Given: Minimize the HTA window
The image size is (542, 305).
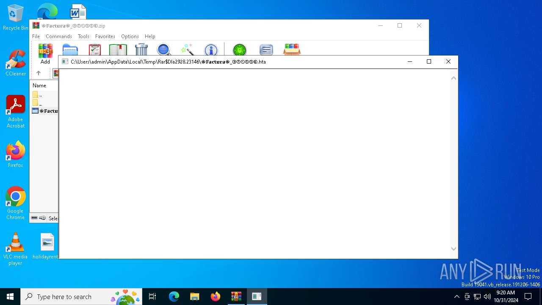Looking at the screenshot, I should click(409, 61).
